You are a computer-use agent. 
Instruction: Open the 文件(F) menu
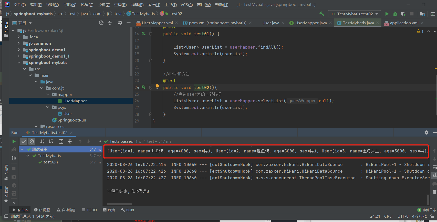19,5
